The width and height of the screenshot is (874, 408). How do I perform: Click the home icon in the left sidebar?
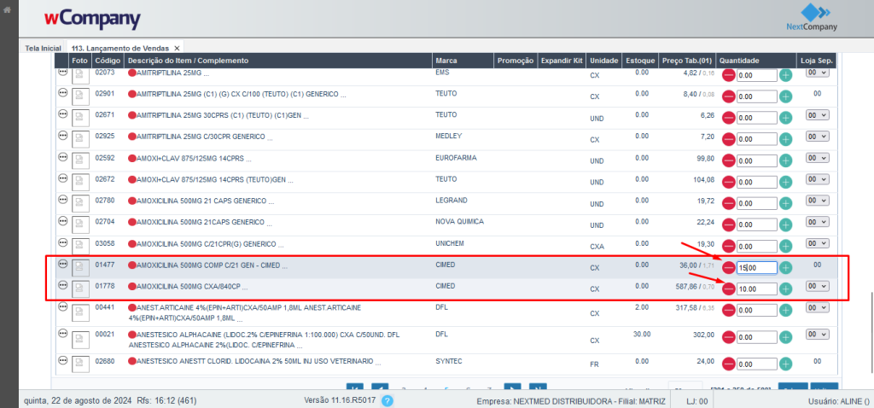pyautogui.click(x=8, y=10)
